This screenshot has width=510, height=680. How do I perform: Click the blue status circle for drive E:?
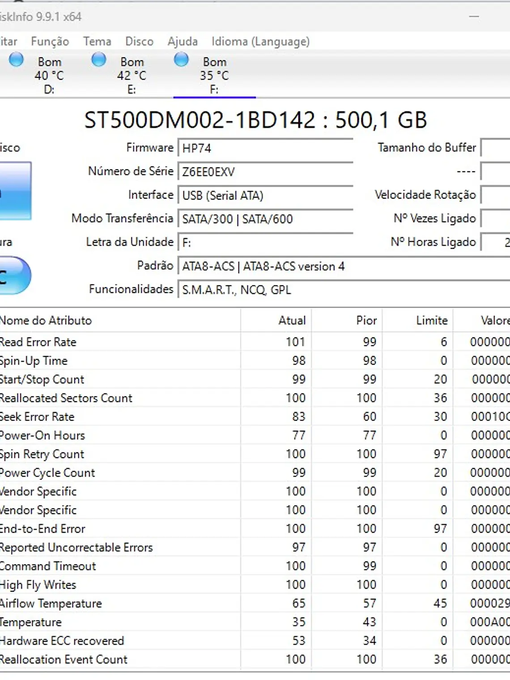99,59
